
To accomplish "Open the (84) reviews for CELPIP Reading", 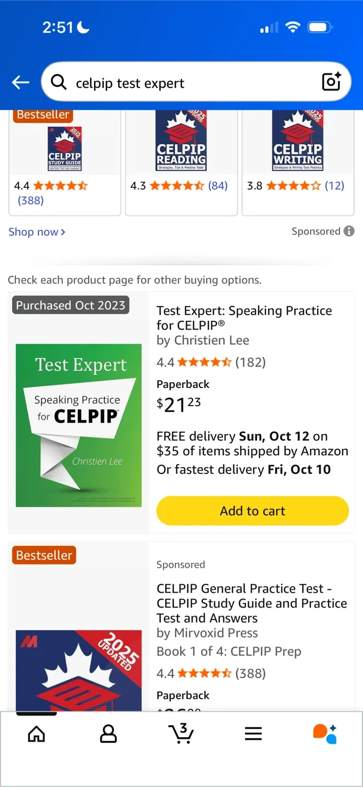I will (x=218, y=186).
